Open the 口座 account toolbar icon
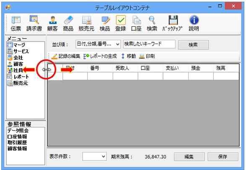The height and width of the screenshot is (170, 246). point(136,23)
